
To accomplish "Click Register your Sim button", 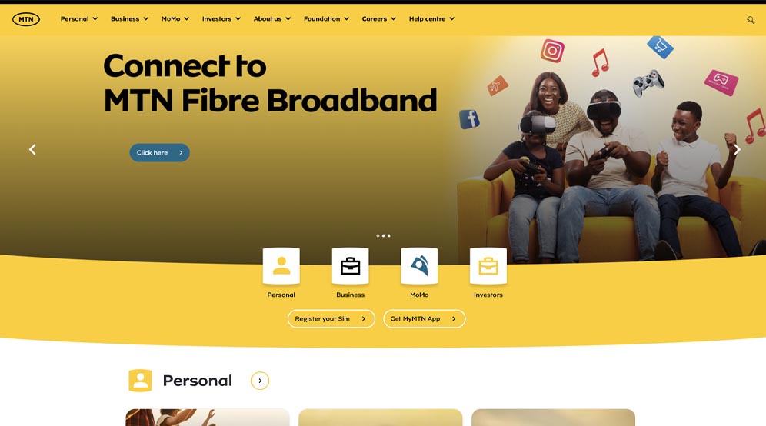I will [x=331, y=318].
